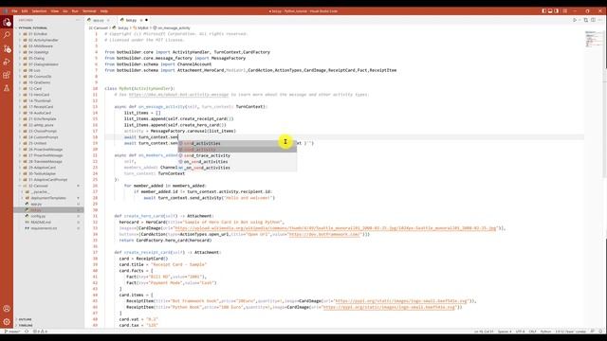Click the feedback icon in status bar
Screen dimensions: 607x341
(592, 332)
